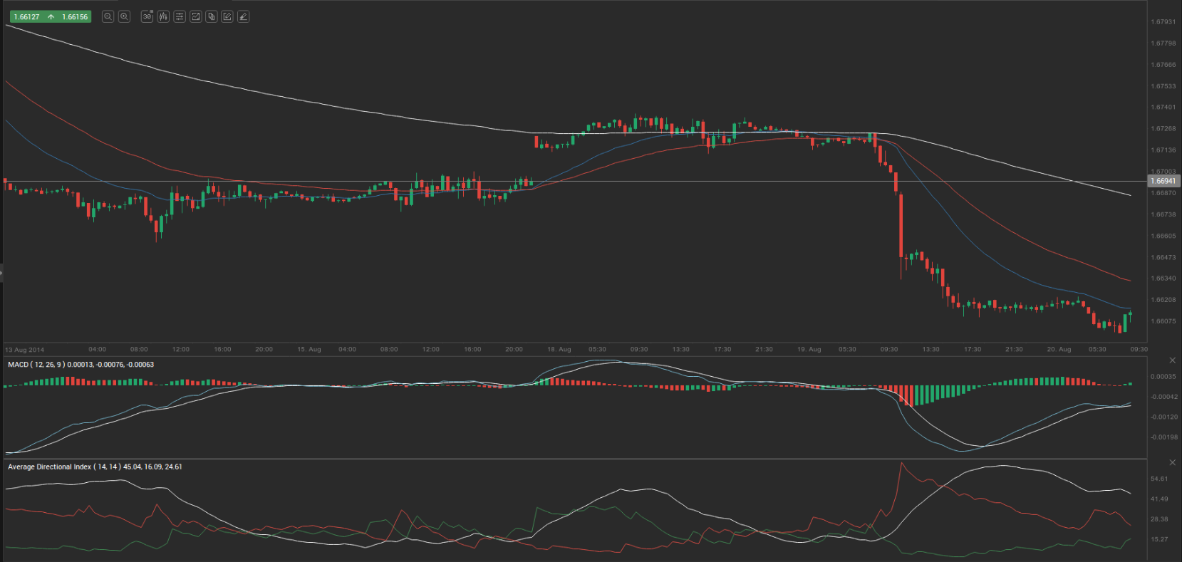Screen dimensions: 1182x562
Task: Close the Average Directional Index panel
Action: 1172,463
